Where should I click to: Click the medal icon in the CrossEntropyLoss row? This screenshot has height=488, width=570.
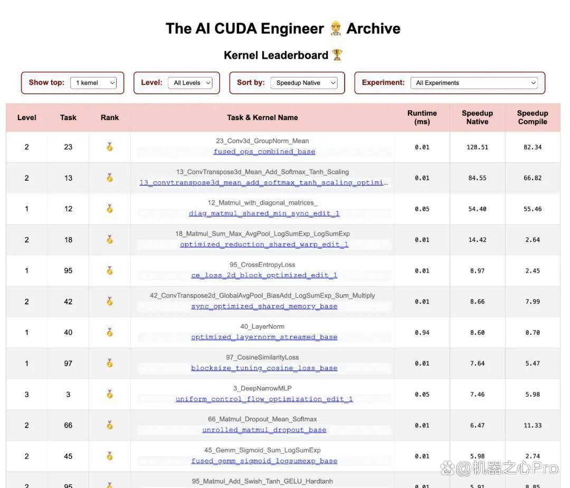pyautogui.click(x=109, y=270)
